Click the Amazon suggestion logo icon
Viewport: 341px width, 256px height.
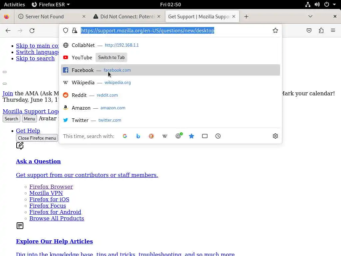66,108
